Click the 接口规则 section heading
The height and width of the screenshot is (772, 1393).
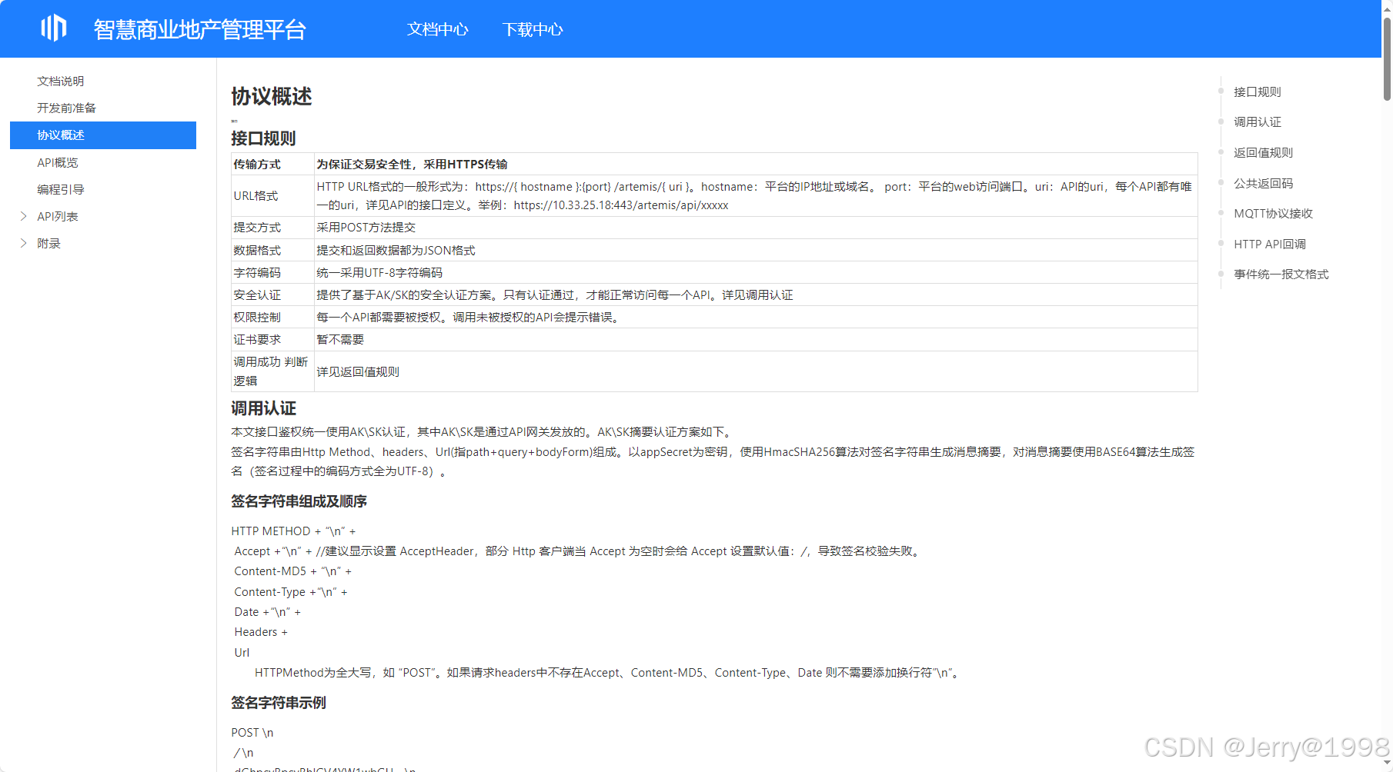tap(263, 138)
